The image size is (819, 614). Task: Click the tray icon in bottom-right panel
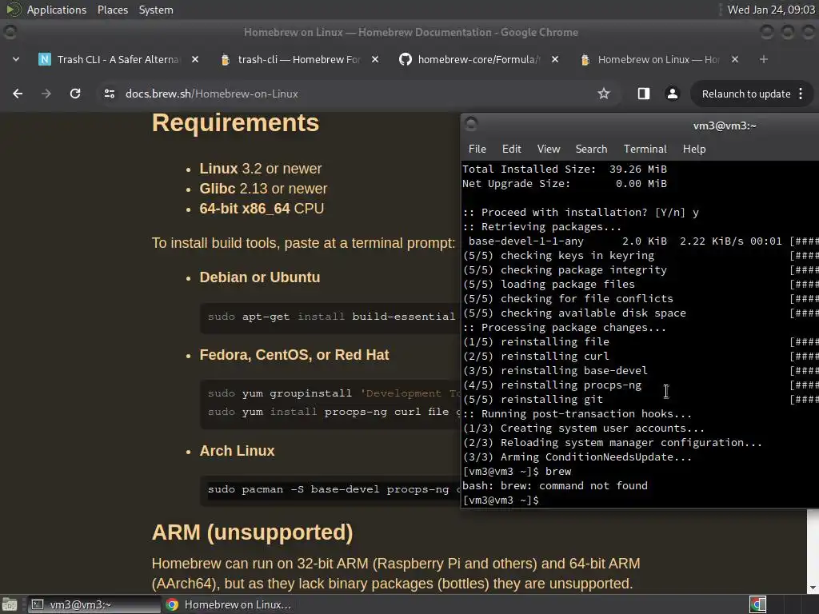(x=757, y=604)
